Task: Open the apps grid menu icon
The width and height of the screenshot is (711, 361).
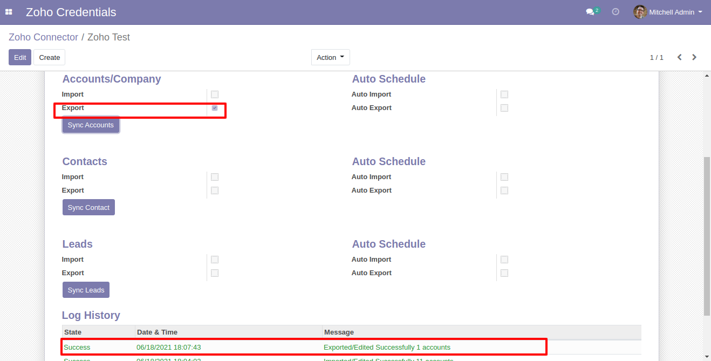Action: (9, 12)
